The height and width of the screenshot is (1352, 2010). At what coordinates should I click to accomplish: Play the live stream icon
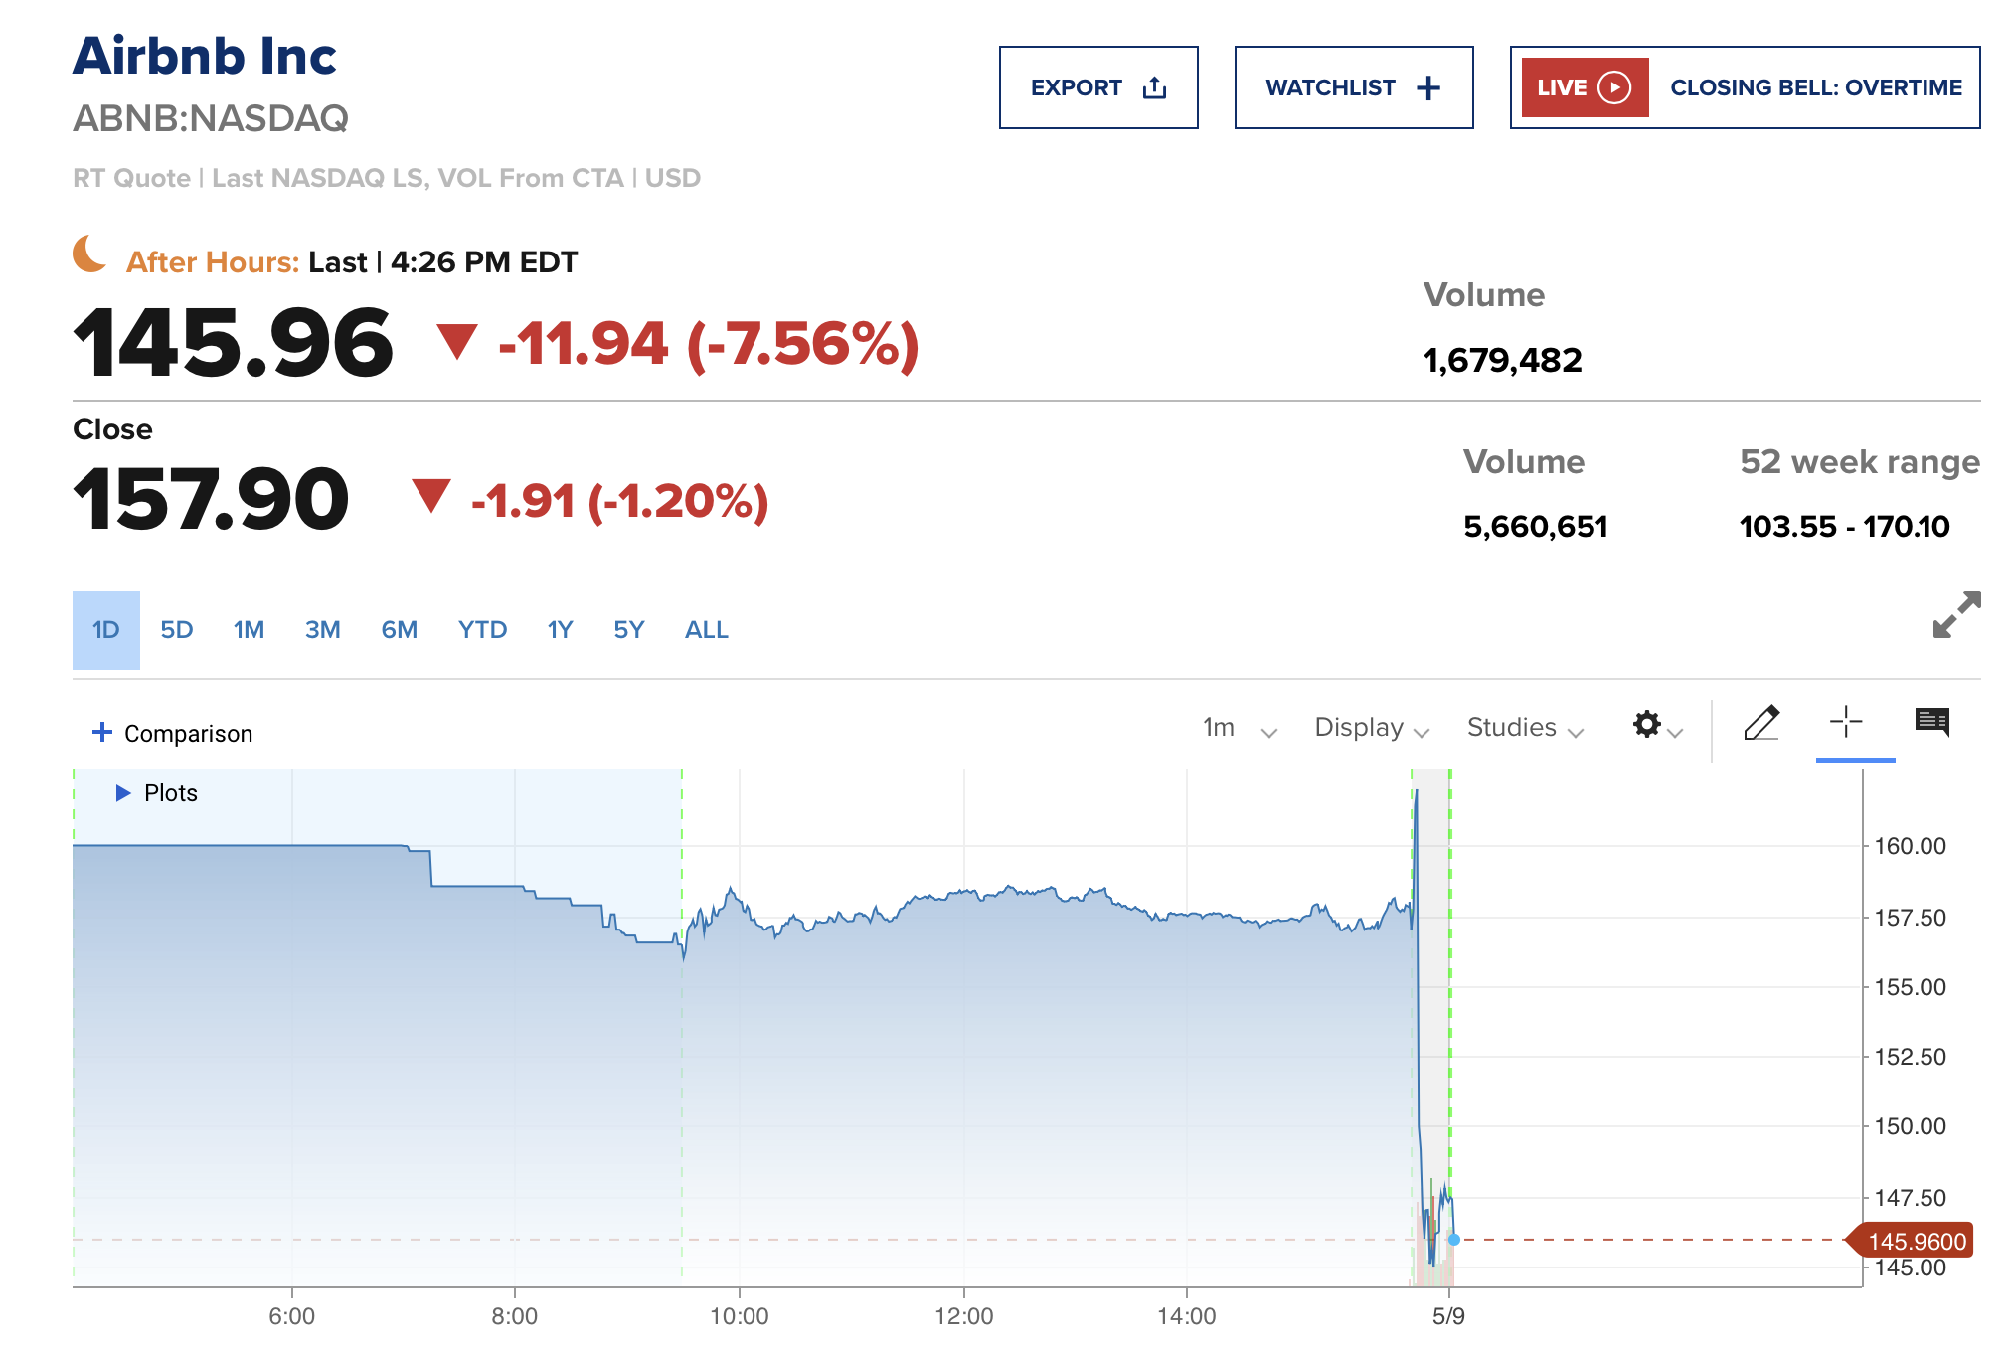1614,87
